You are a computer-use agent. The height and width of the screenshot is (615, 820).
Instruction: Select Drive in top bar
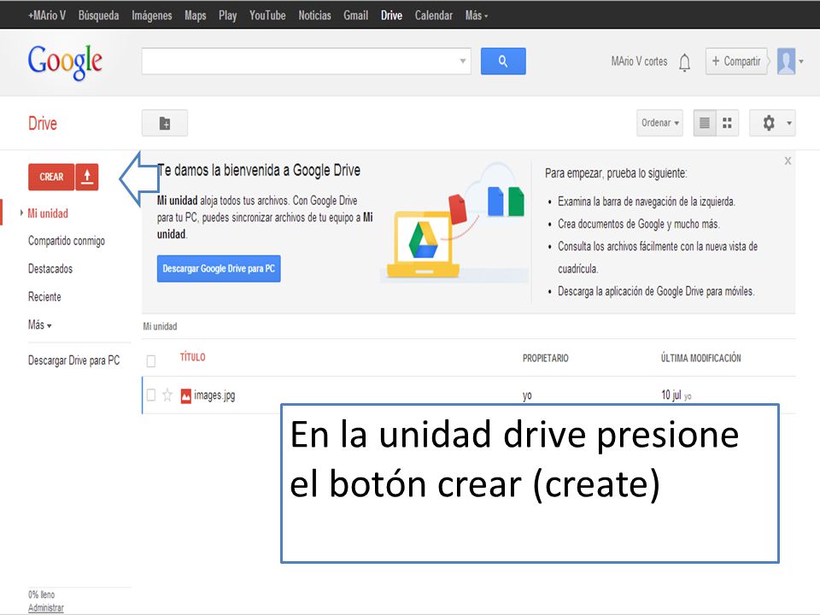click(x=391, y=15)
